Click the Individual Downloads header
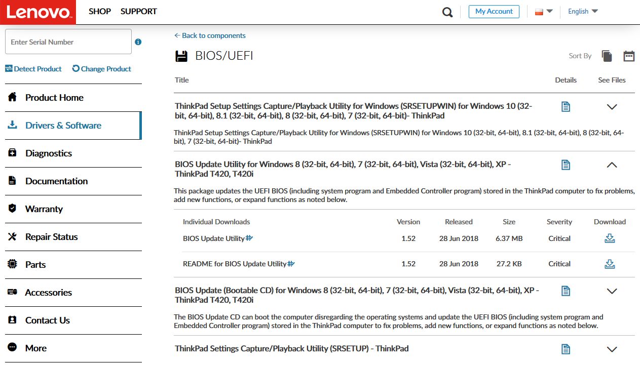 point(216,222)
